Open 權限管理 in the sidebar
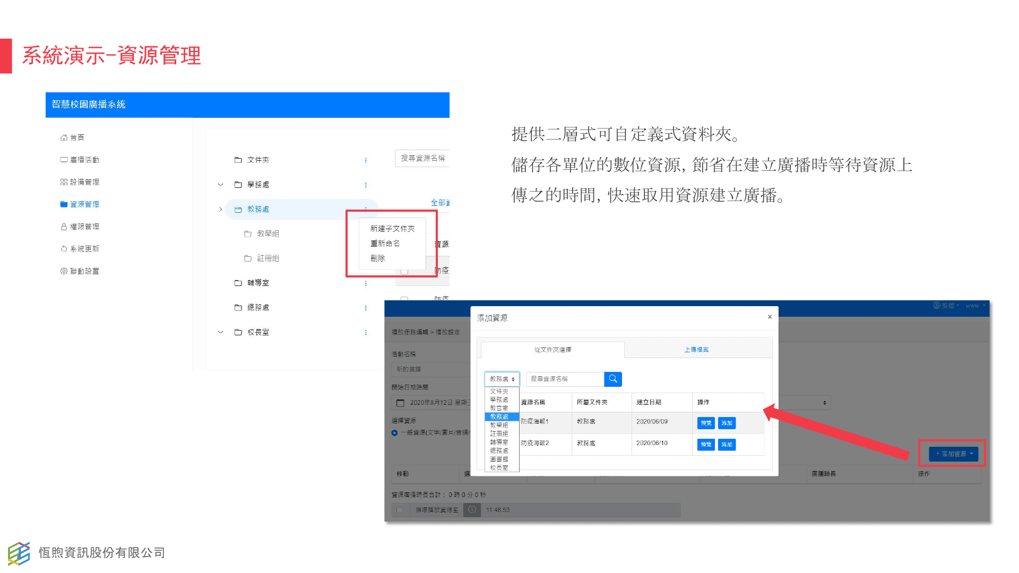The width and height of the screenshot is (1019, 573). [80, 227]
